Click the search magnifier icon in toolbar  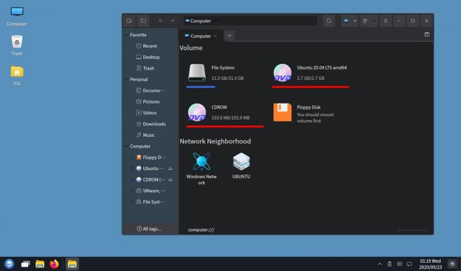tap(329, 21)
